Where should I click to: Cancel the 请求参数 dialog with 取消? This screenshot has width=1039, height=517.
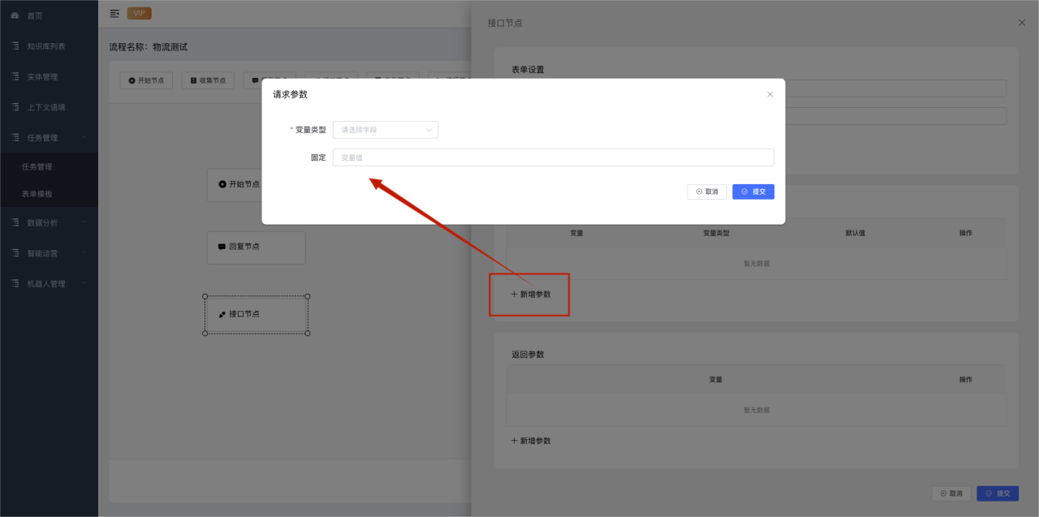tap(707, 192)
